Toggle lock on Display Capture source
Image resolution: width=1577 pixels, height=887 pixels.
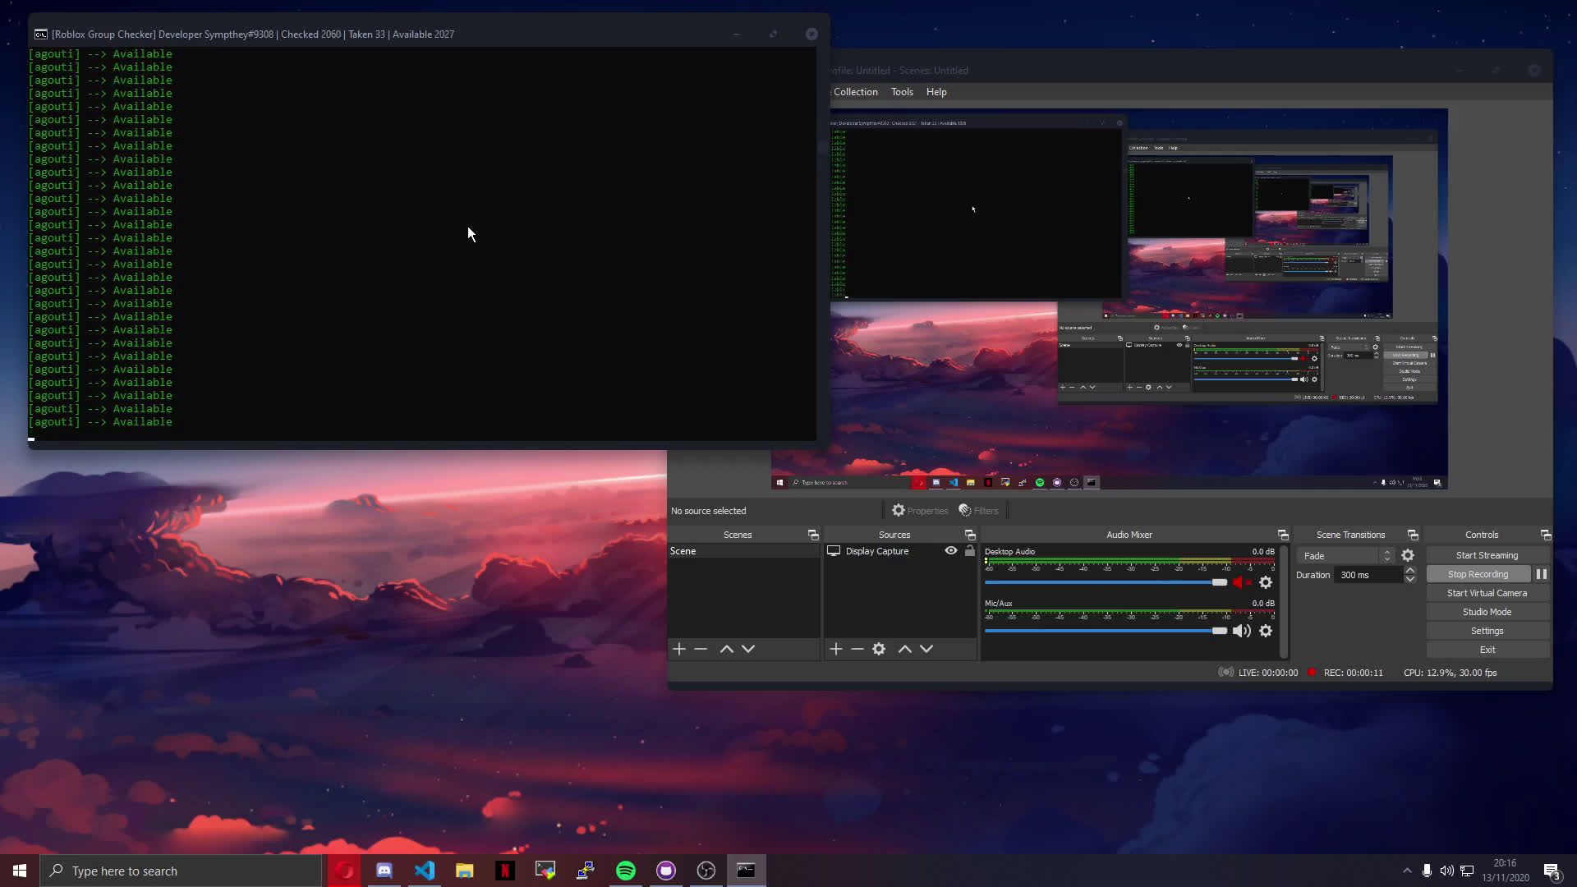[x=970, y=551]
